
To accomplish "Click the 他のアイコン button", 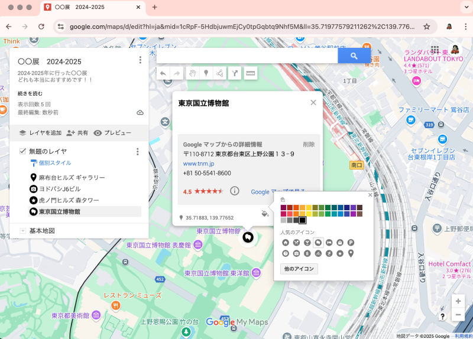I will 299,269.
